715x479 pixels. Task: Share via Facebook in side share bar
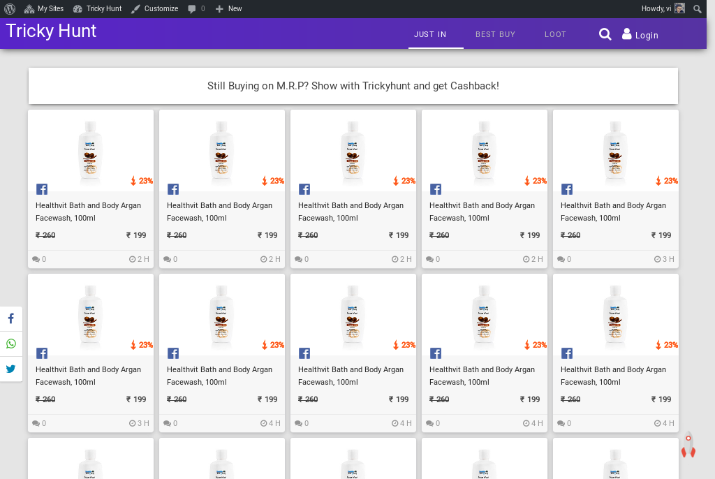pyautogui.click(x=11, y=318)
